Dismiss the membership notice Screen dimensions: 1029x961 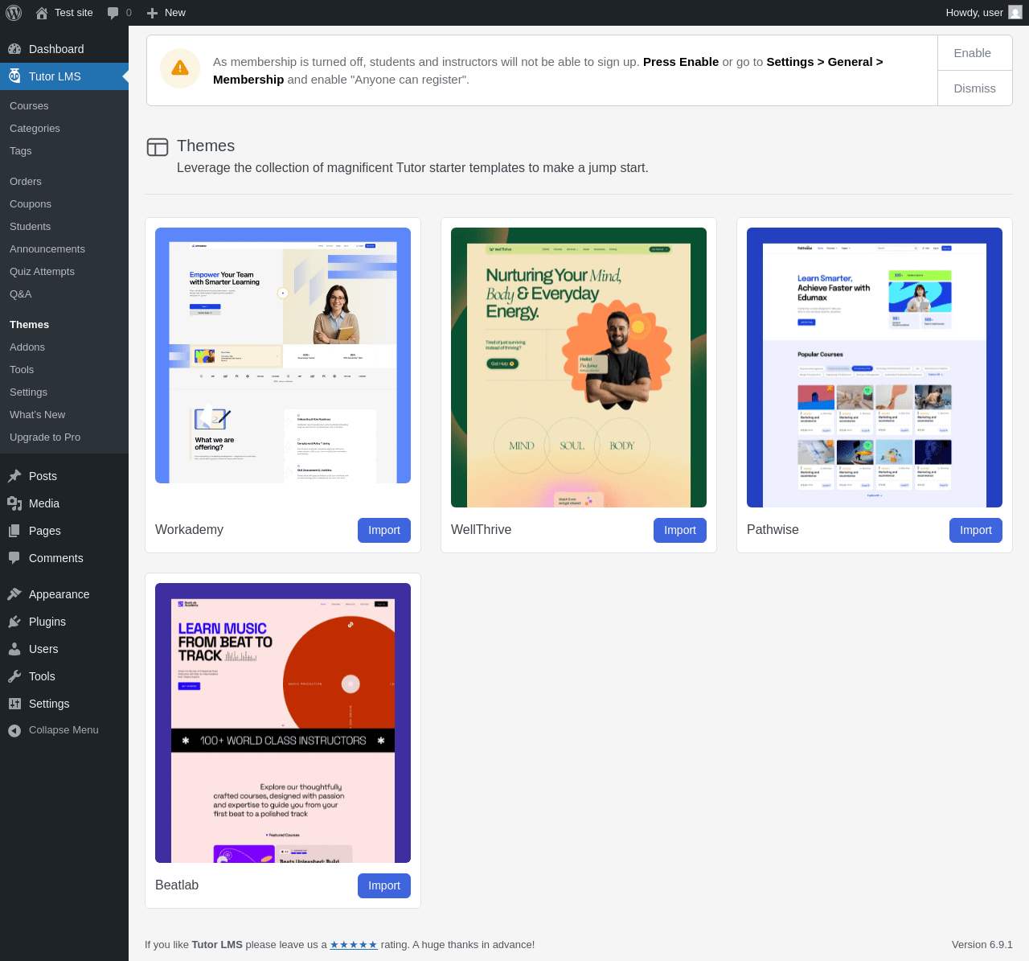[975, 88]
